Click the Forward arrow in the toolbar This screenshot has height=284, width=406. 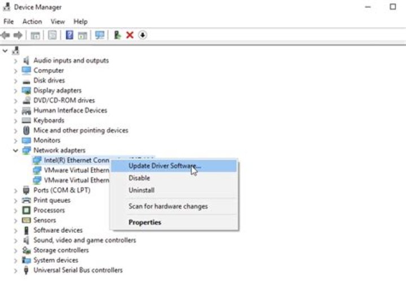18,35
